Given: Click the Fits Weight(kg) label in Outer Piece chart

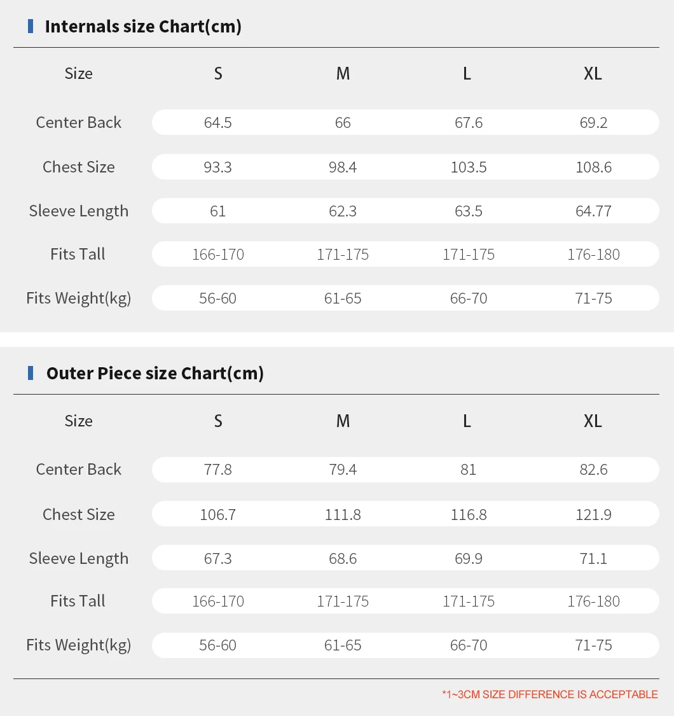Looking at the screenshot, I should 78,645.
